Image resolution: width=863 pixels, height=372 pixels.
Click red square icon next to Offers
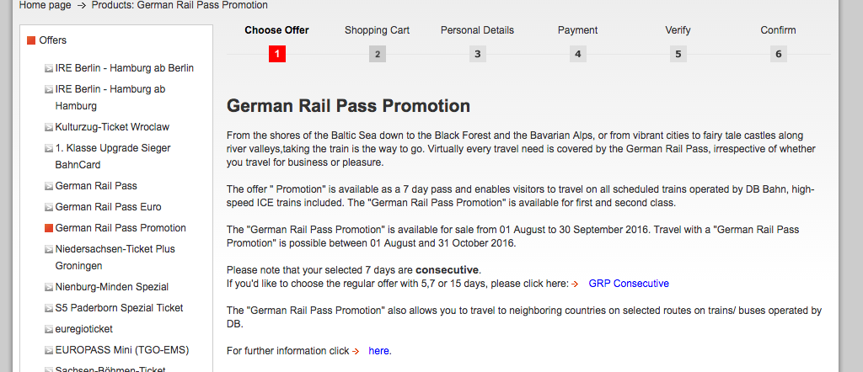(31, 40)
